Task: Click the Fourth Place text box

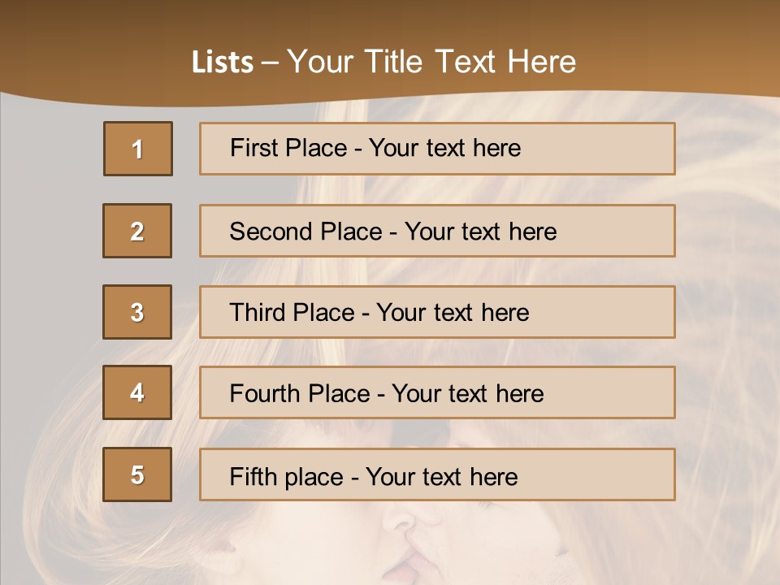Action: tap(437, 392)
